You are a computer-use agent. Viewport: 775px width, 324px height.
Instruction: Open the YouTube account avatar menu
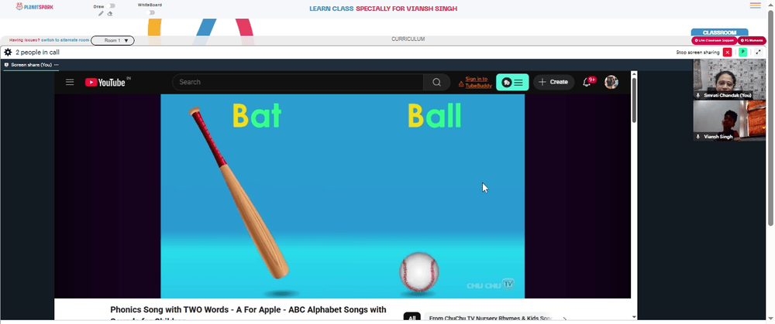point(611,83)
